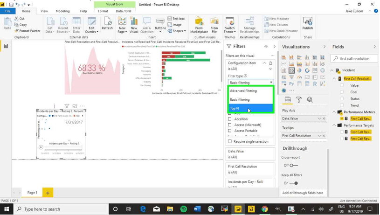Save the report from the title bar
The image size is (380, 215).
[11, 5]
